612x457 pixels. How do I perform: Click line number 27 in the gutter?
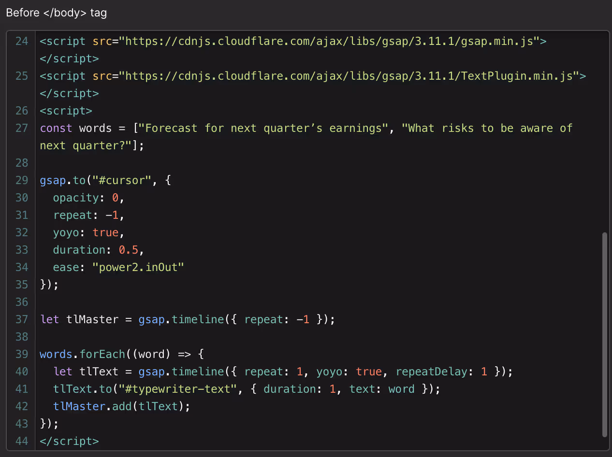point(22,128)
